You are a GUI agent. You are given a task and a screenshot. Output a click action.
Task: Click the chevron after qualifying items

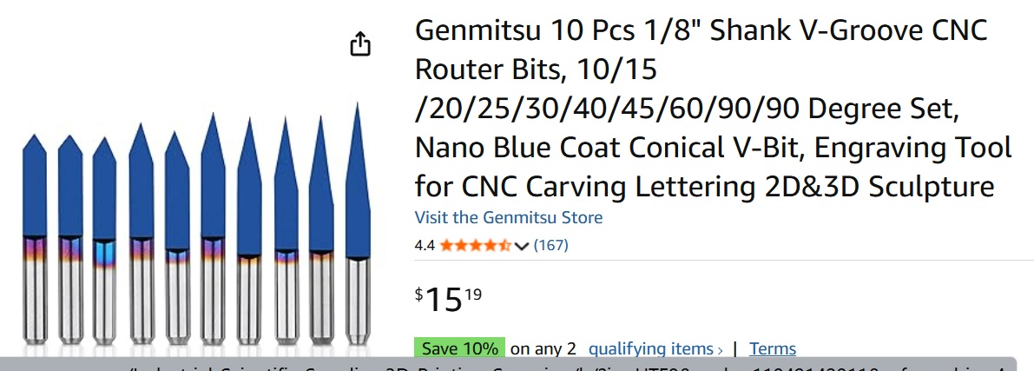tap(720, 350)
